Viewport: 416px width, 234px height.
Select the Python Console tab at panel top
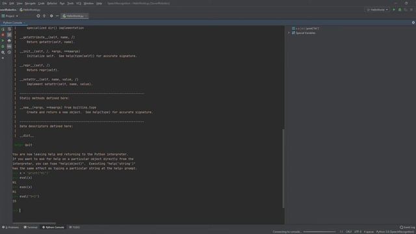pyautogui.click(x=12, y=23)
